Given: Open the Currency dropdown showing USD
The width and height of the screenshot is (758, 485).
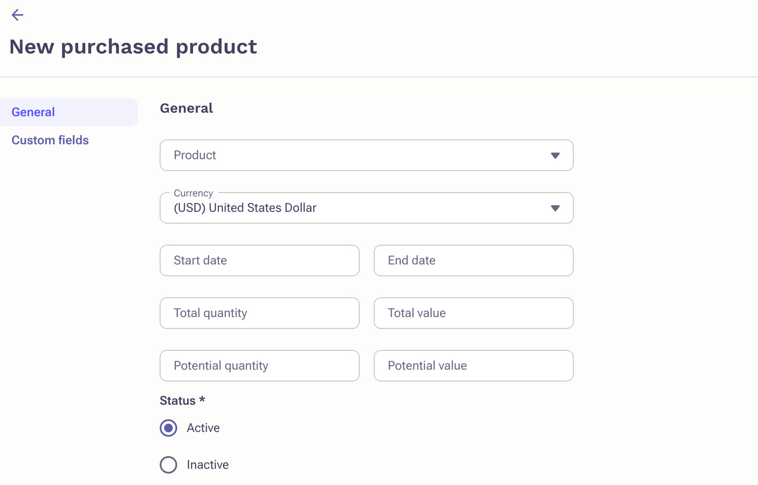Looking at the screenshot, I should (x=351, y=208).
